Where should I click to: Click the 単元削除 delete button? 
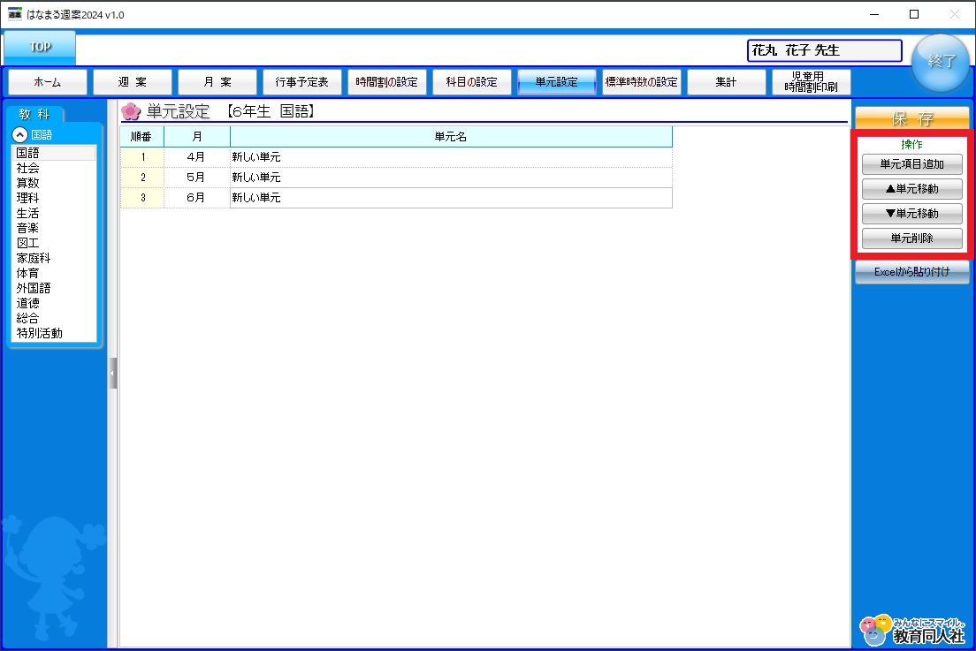coord(911,238)
